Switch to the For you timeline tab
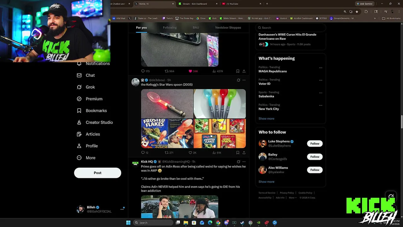 [x=141, y=27]
